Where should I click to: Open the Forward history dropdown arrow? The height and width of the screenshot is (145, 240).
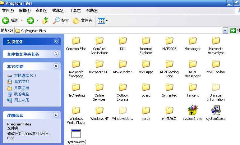click(x=38, y=20)
